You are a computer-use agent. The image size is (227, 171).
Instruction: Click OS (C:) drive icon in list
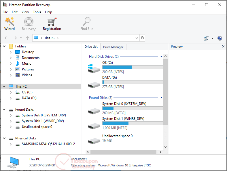coord(94,69)
